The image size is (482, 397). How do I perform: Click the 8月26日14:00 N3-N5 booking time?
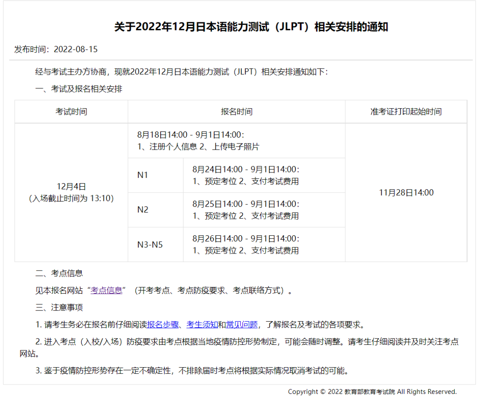click(x=246, y=239)
